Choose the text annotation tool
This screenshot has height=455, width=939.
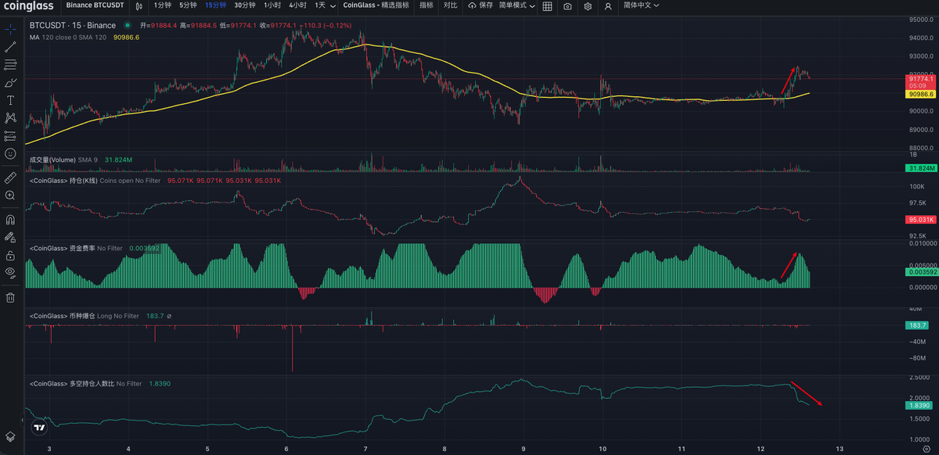point(11,100)
